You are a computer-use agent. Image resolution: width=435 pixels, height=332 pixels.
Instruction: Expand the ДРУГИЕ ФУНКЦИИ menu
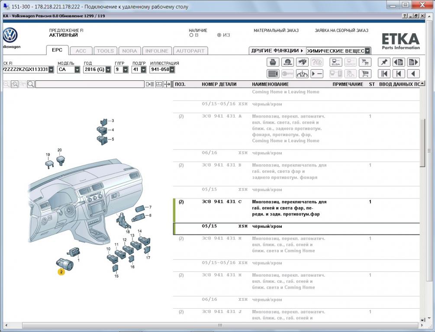coord(277,51)
